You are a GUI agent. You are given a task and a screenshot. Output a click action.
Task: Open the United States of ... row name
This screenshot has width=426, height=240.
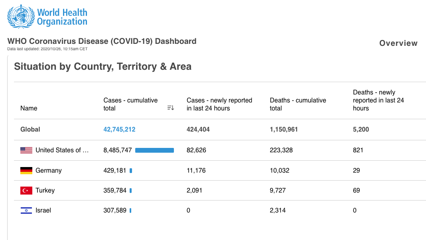62,150
